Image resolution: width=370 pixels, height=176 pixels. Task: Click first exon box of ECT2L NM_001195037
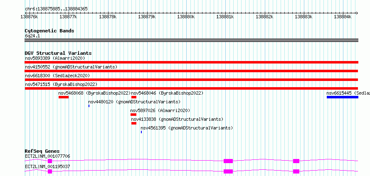coord(50,171)
